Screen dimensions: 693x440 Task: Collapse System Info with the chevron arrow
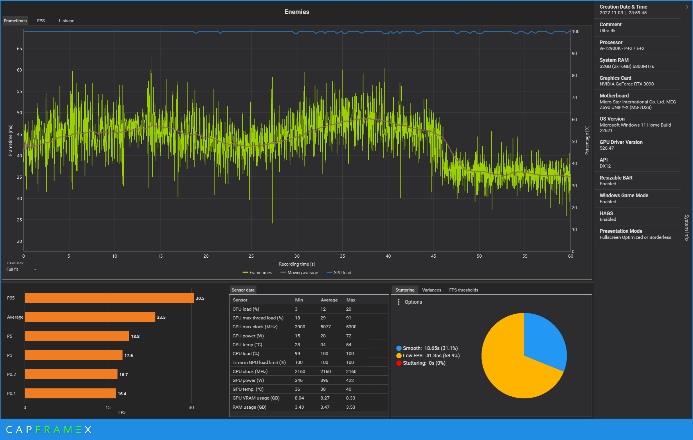[x=687, y=7]
